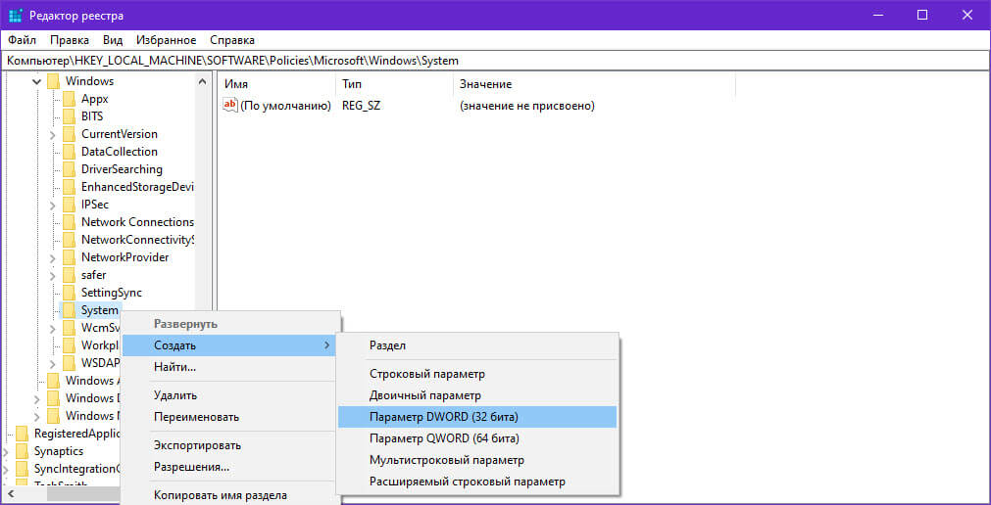Click the DataCollection folder icon
Image resolution: width=991 pixels, height=505 pixels.
click(69, 152)
